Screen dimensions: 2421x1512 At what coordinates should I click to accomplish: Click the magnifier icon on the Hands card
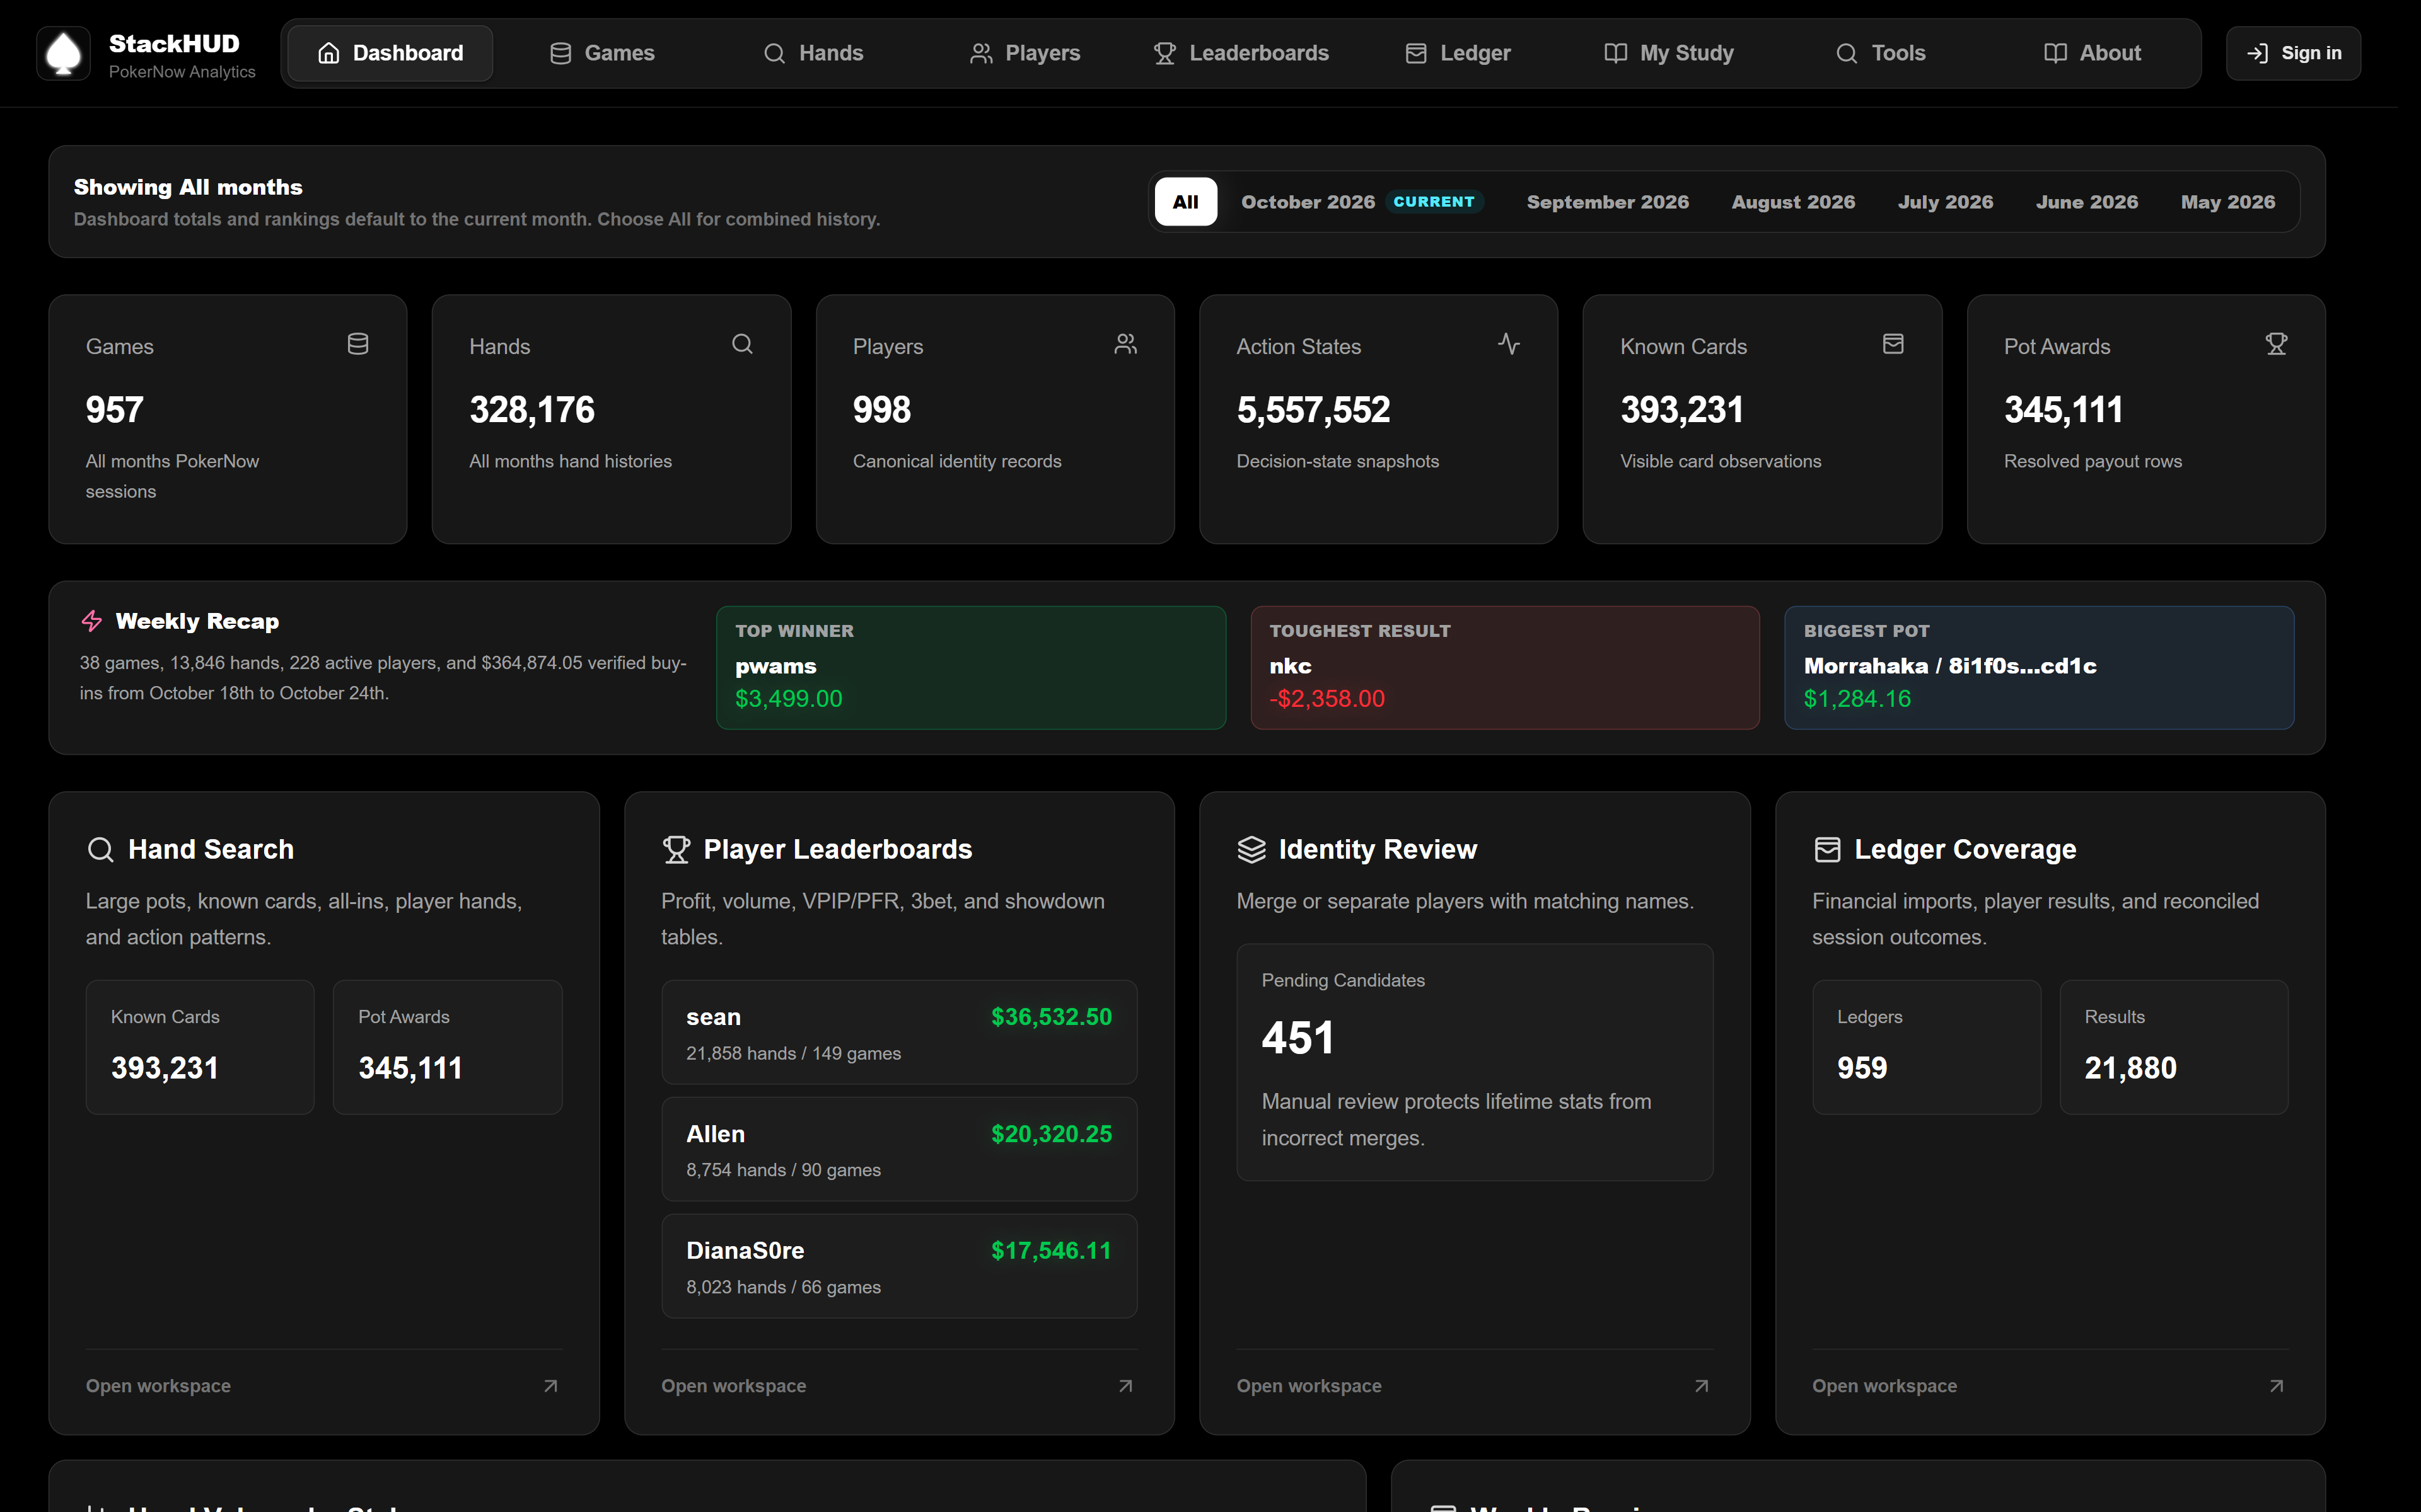[x=742, y=344]
